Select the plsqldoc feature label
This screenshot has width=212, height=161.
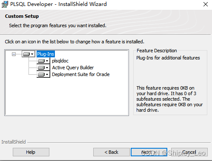coord(60,61)
